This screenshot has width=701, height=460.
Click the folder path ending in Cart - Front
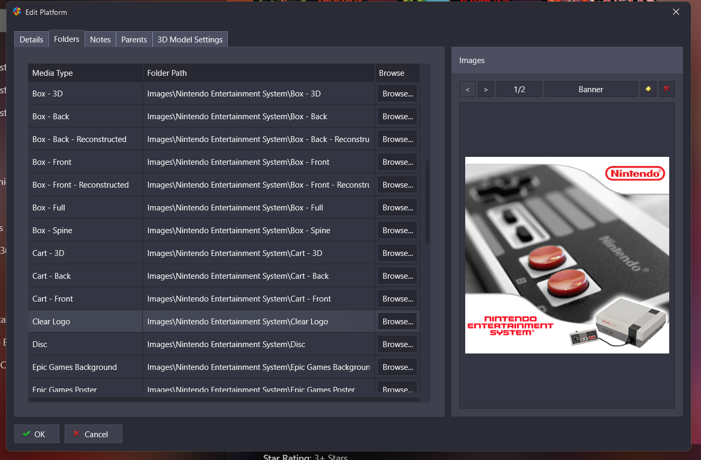tap(259, 299)
